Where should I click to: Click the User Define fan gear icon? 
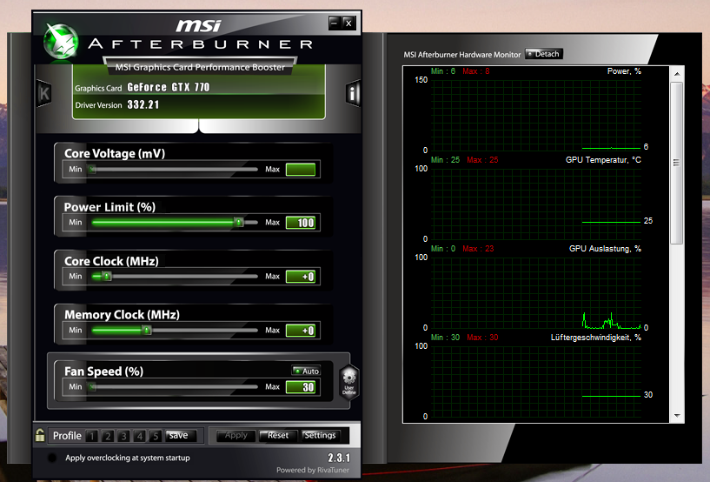349,382
